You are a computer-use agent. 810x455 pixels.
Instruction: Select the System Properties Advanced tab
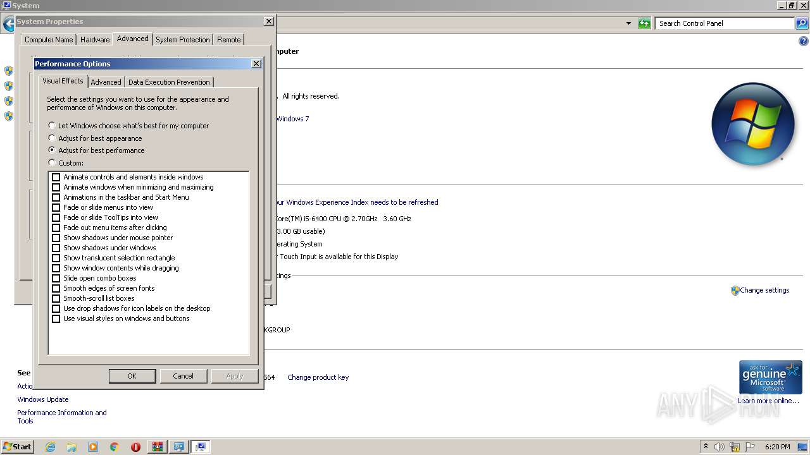point(132,39)
